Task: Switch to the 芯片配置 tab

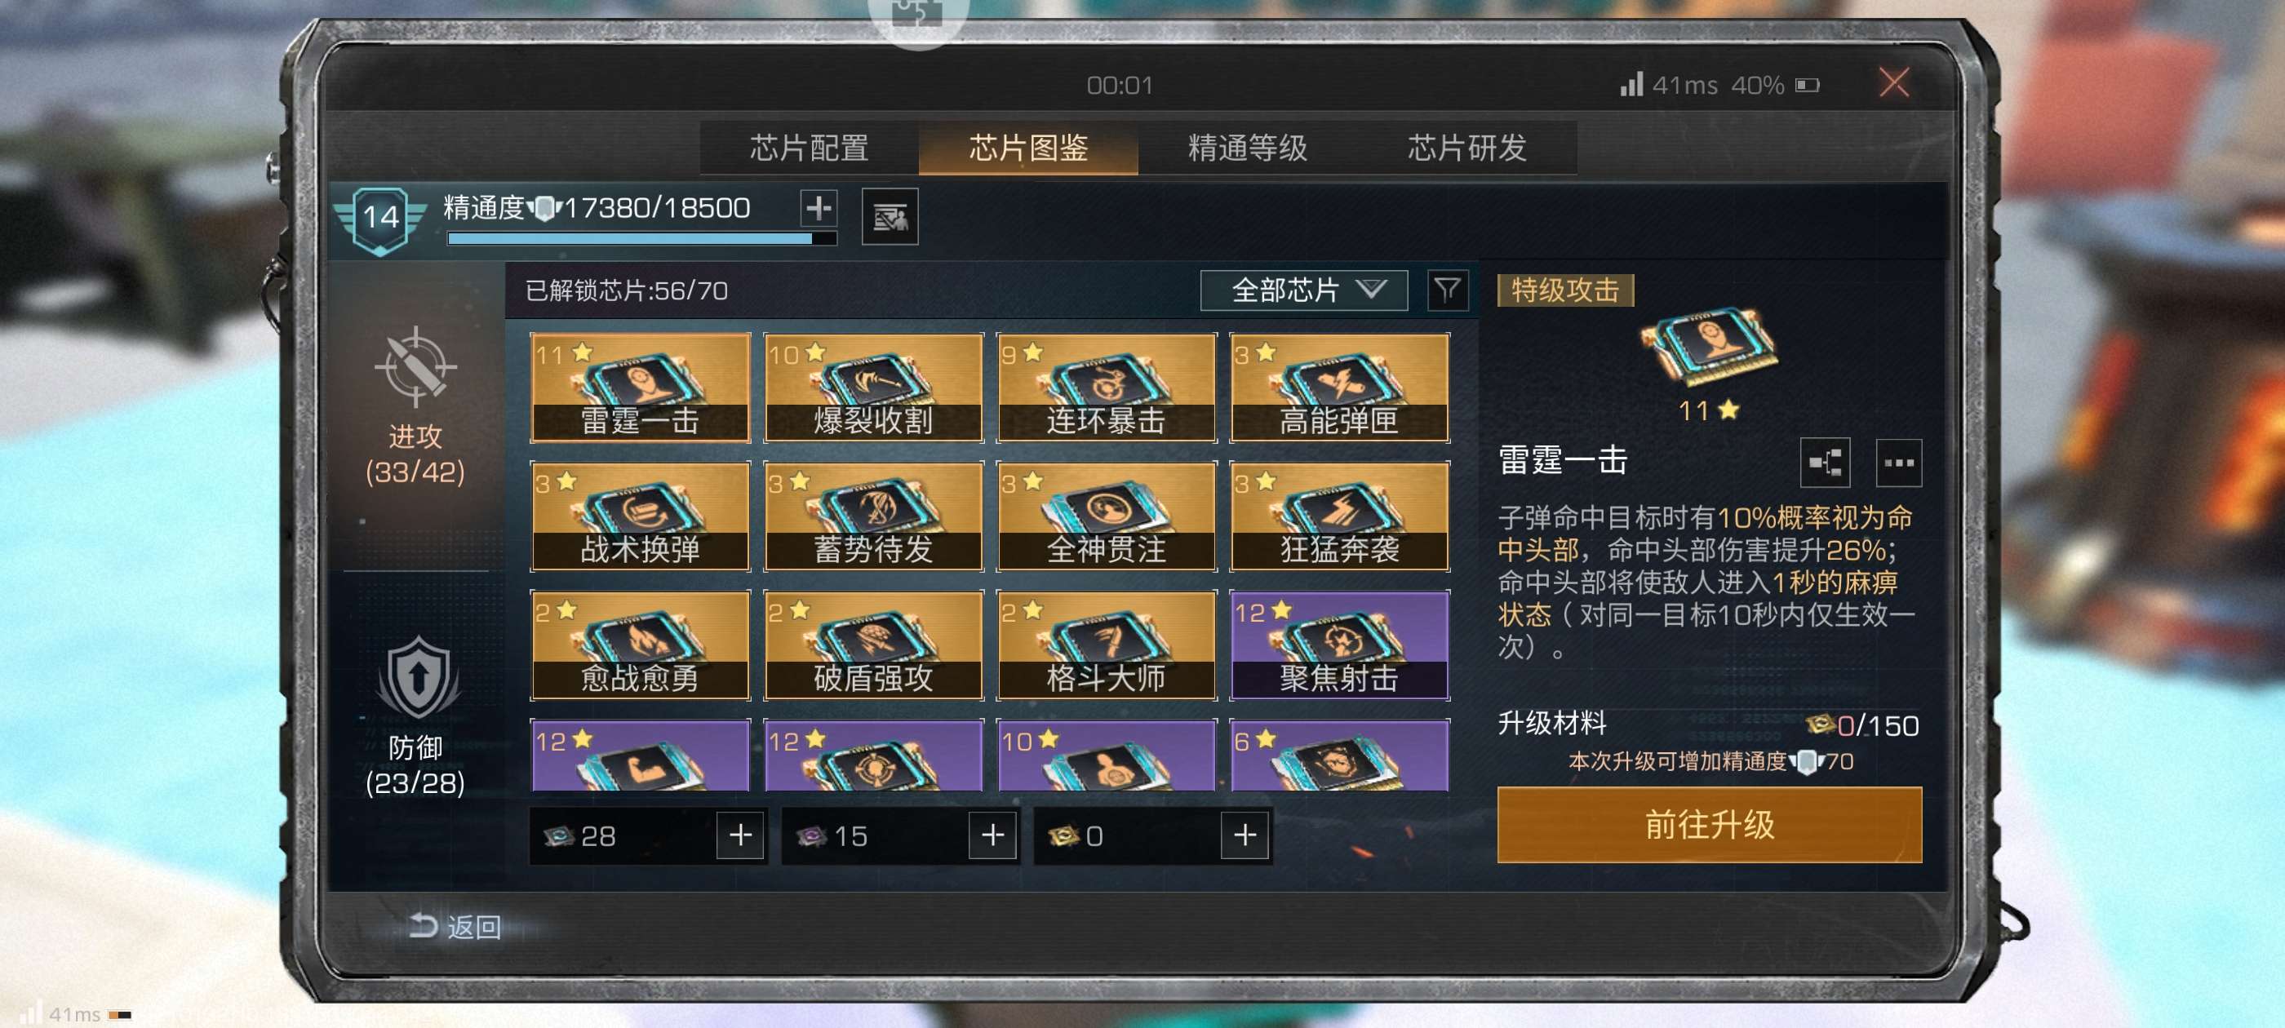Action: [809, 148]
